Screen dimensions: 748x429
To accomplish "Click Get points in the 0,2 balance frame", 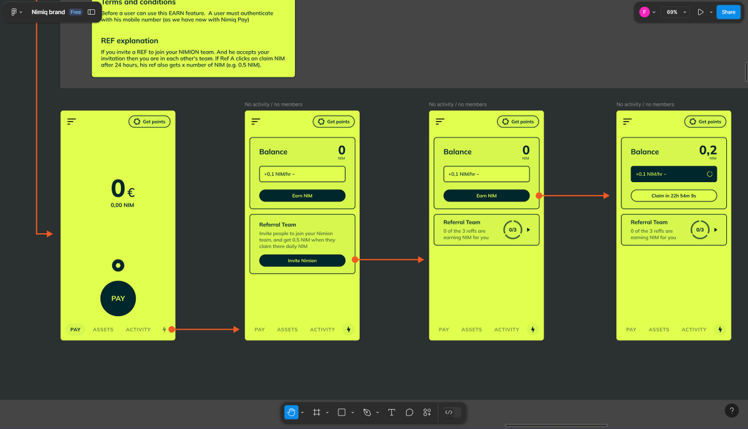I will click(705, 122).
